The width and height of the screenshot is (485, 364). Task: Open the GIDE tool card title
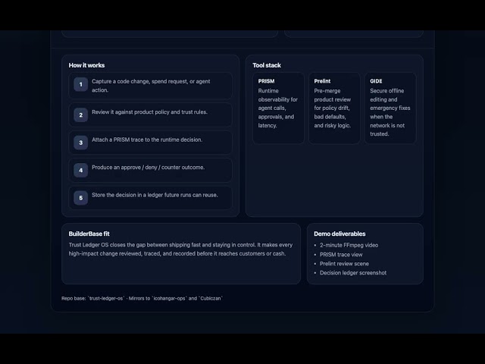pos(376,81)
